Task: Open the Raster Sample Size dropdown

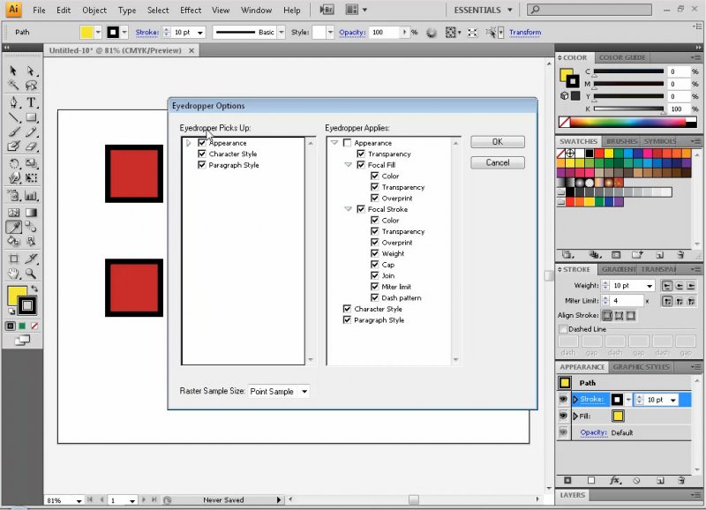Action: point(279,391)
